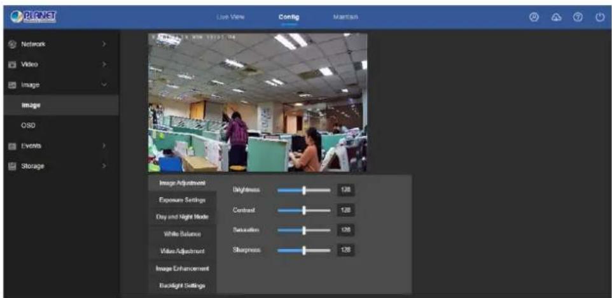Open the OSD sub-item in the sidebar
The height and width of the screenshot is (298, 612).
pyautogui.click(x=61, y=125)
